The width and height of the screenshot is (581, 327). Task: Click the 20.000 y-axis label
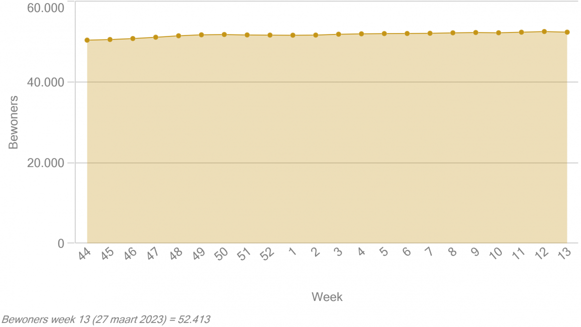(x=46, y=163)
